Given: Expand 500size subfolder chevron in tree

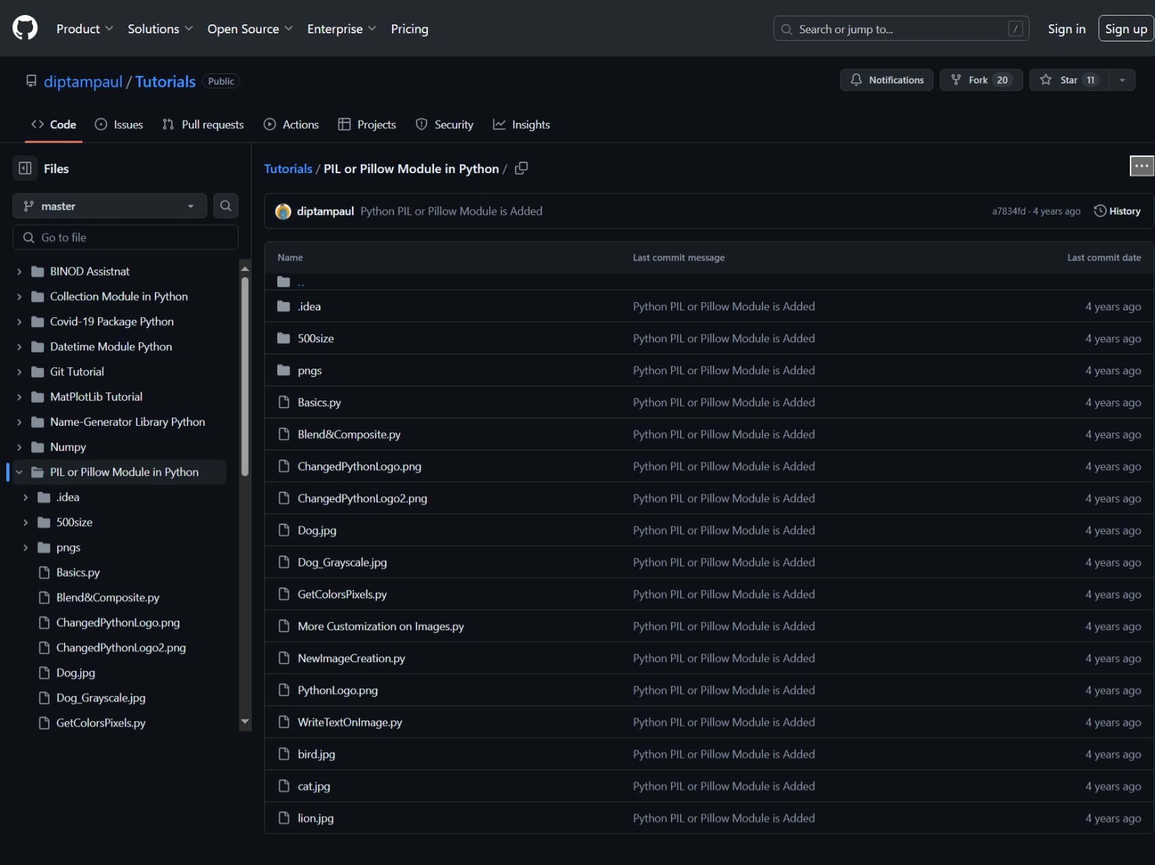Looking at the screenshot, I should pos(25,523).
